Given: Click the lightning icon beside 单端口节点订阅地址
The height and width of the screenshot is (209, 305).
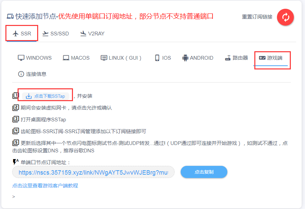Looking at the screenshot, I should [x=16, y=162].
